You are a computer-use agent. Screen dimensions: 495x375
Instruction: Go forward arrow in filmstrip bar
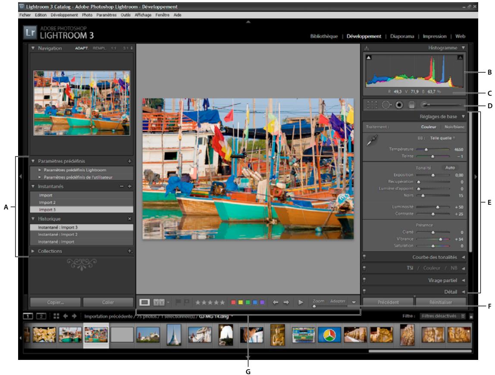(x=74, y=316)
